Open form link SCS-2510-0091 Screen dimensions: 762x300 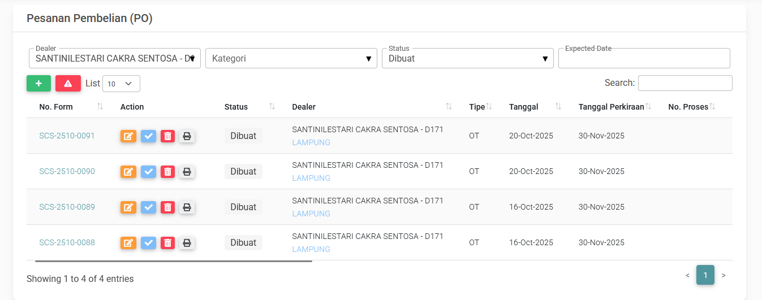[x=67, y=136]
